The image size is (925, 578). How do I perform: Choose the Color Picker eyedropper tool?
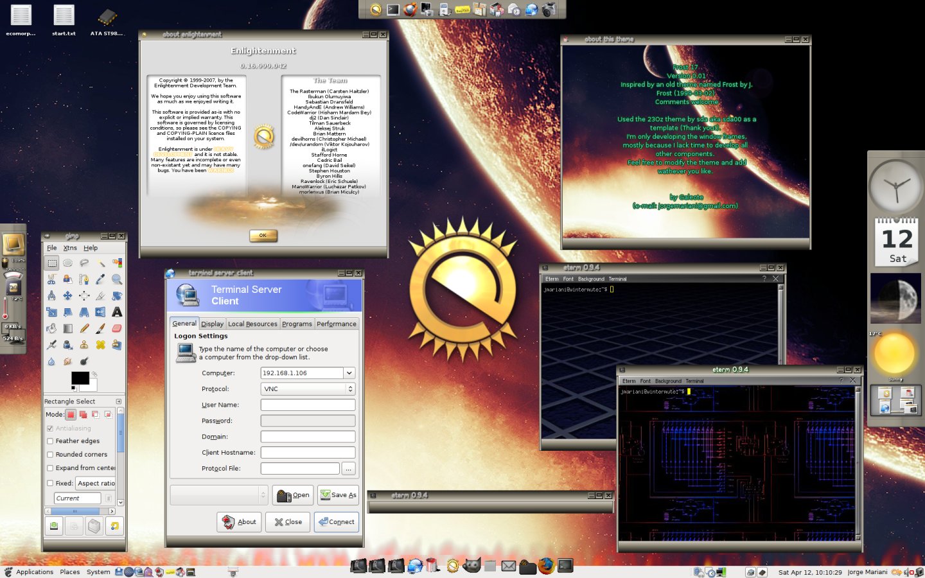101,279
